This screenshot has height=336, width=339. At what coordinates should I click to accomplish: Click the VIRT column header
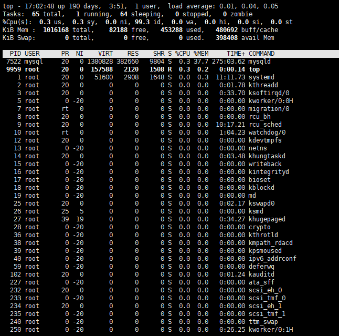point(104,54)
